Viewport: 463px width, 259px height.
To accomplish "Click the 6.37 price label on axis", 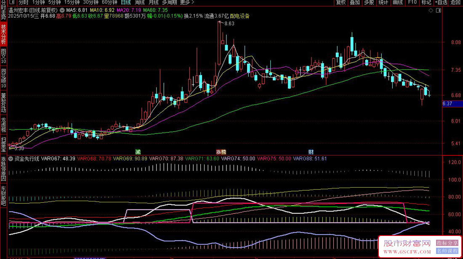I will coord(447,104).
